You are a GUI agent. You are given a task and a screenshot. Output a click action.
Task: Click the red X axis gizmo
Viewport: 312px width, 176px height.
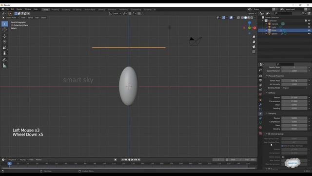pos(254,28)
